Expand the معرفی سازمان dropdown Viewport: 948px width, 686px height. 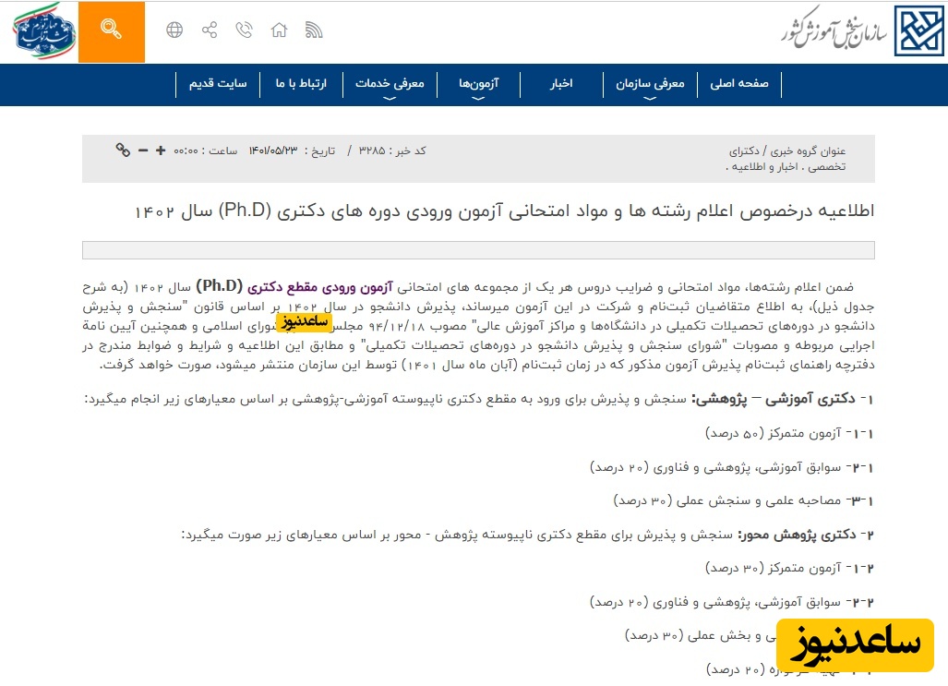pyautogui.click(x=650, y=85)
